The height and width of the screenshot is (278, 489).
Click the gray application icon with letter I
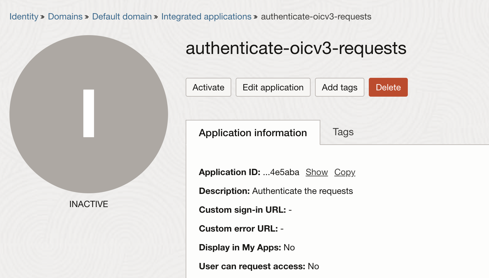pos(88,114)
